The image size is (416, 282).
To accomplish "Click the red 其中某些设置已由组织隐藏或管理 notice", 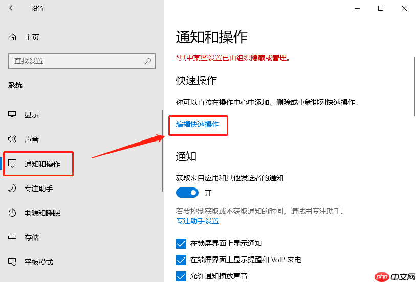I will click(x=233, y=58).
